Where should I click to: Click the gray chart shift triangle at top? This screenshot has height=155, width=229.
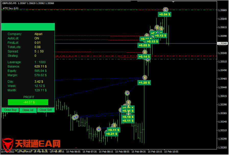(173, 2)
